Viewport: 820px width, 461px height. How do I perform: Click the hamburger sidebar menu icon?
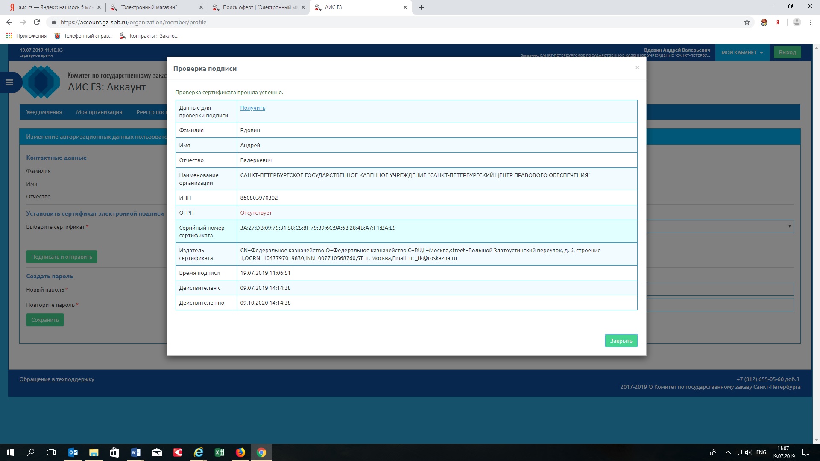[9, 82]
